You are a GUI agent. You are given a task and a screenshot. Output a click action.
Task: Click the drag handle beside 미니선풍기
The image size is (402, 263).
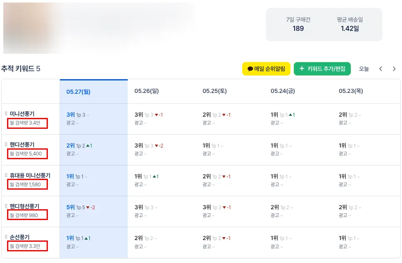click(6, 113)
